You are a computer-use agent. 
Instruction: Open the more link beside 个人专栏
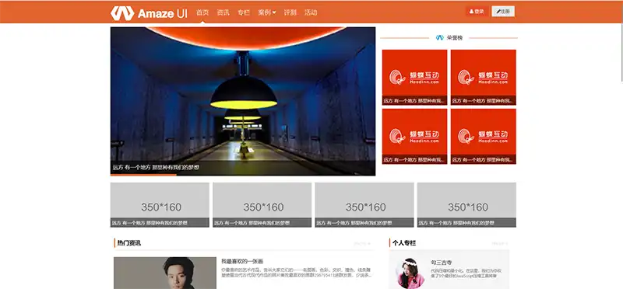point(499,243)
